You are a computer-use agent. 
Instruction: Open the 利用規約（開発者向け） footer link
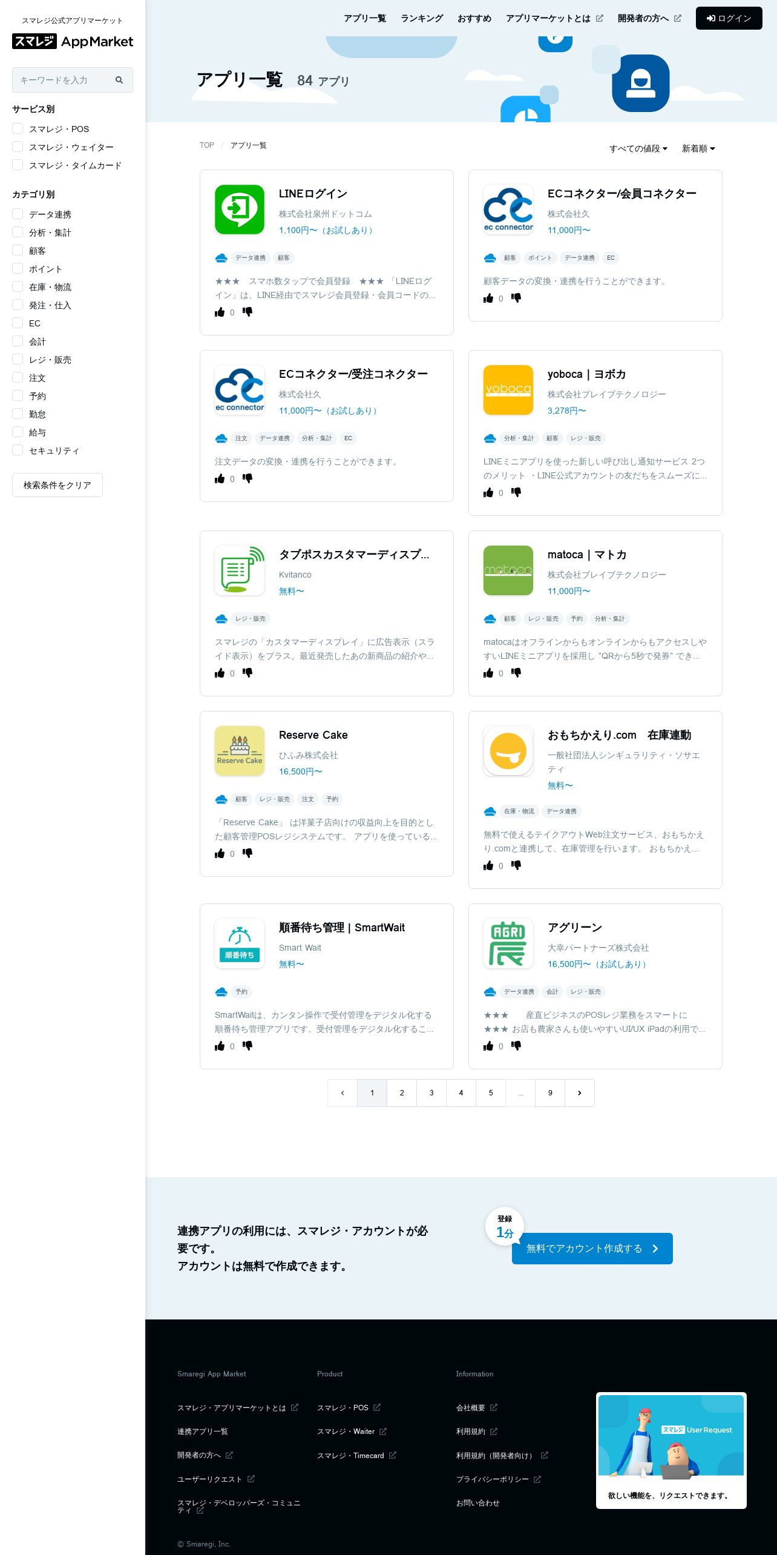point(502,1455)
